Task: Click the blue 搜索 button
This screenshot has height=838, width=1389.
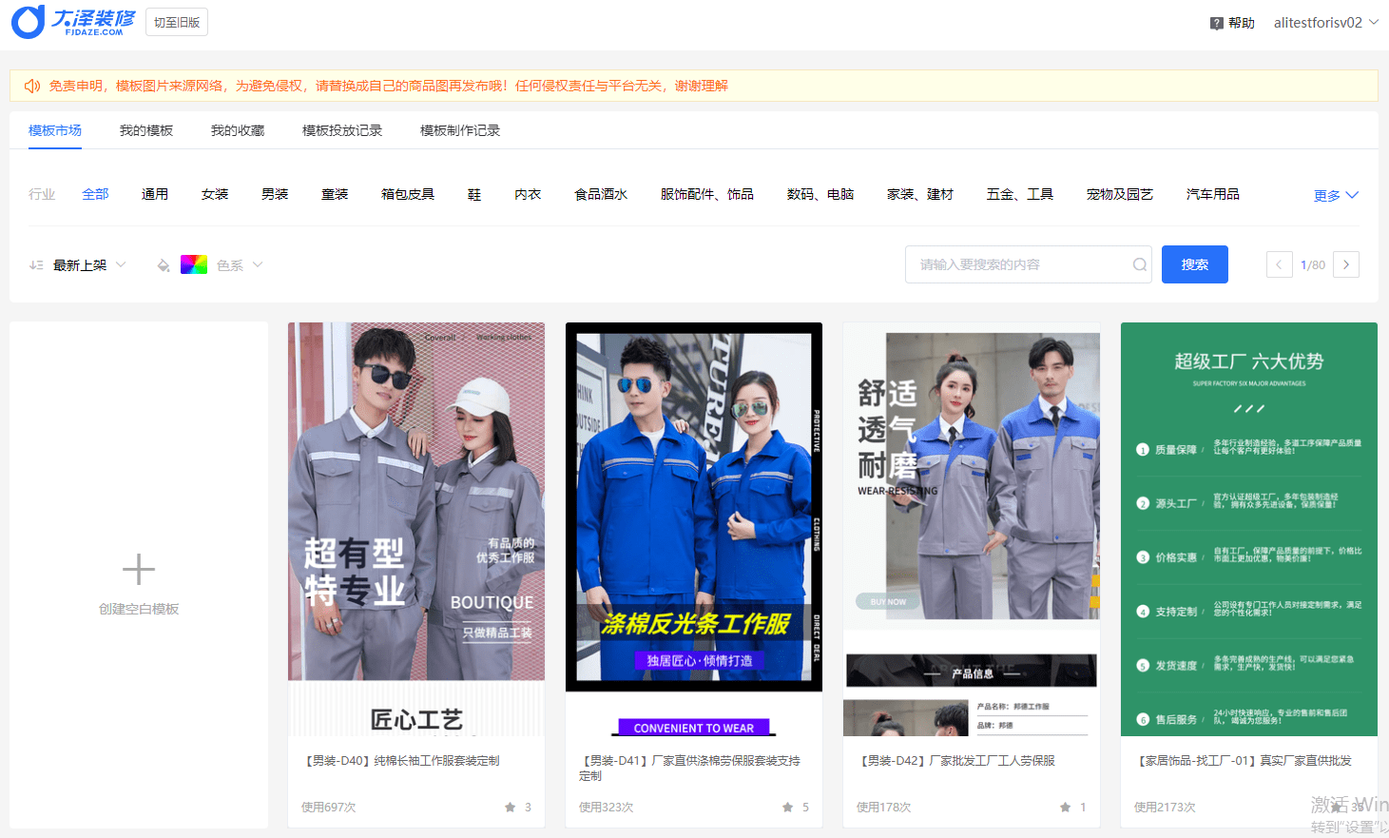Action: point(1195,264)
